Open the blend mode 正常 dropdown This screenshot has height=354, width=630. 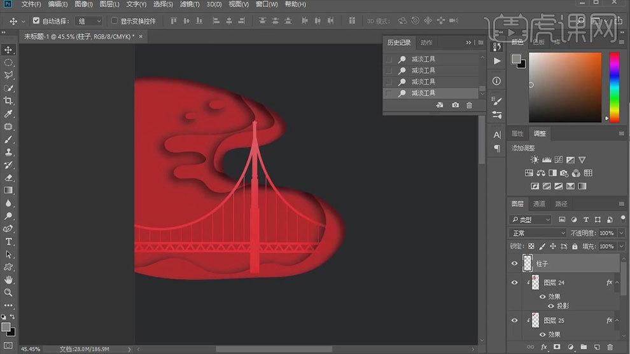(538, 233)
